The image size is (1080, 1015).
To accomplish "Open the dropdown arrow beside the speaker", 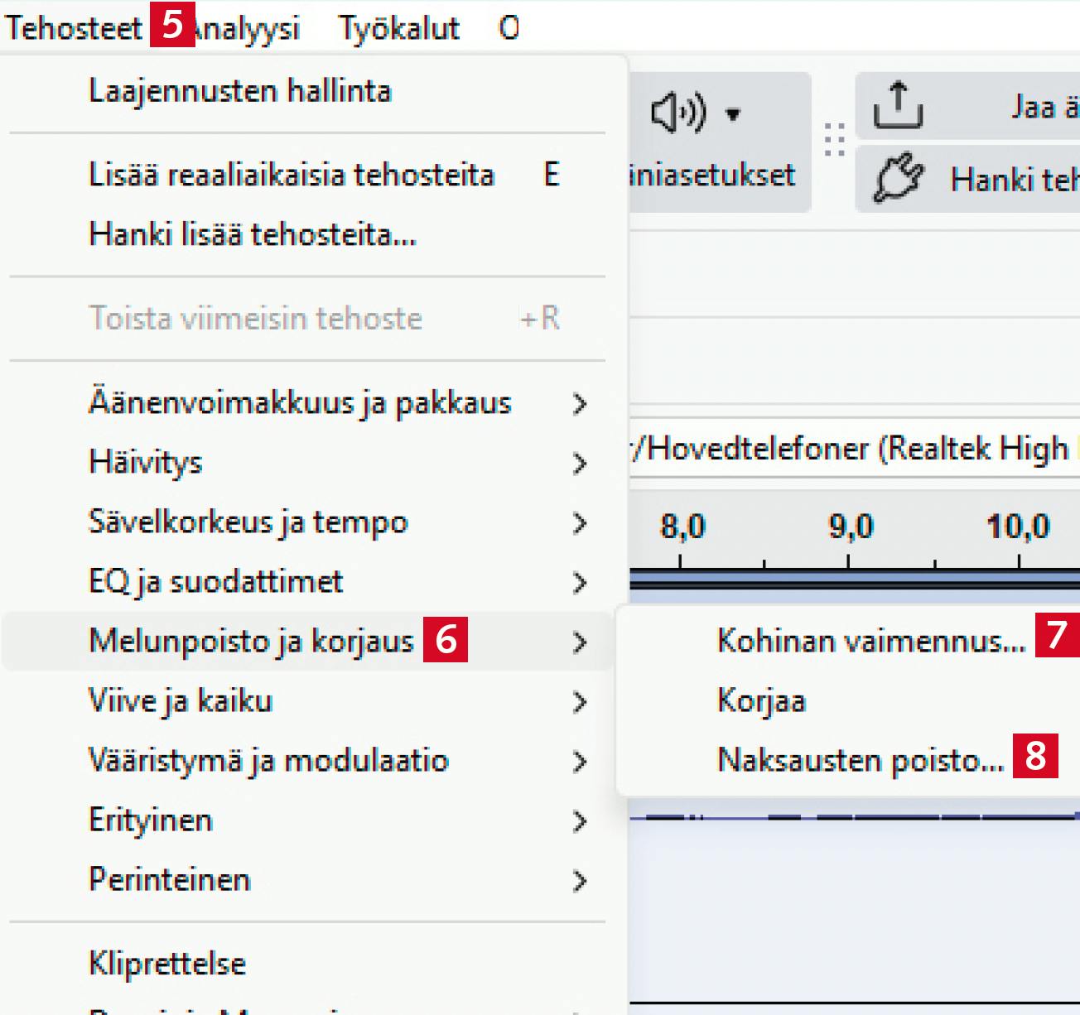I will 733,114.
